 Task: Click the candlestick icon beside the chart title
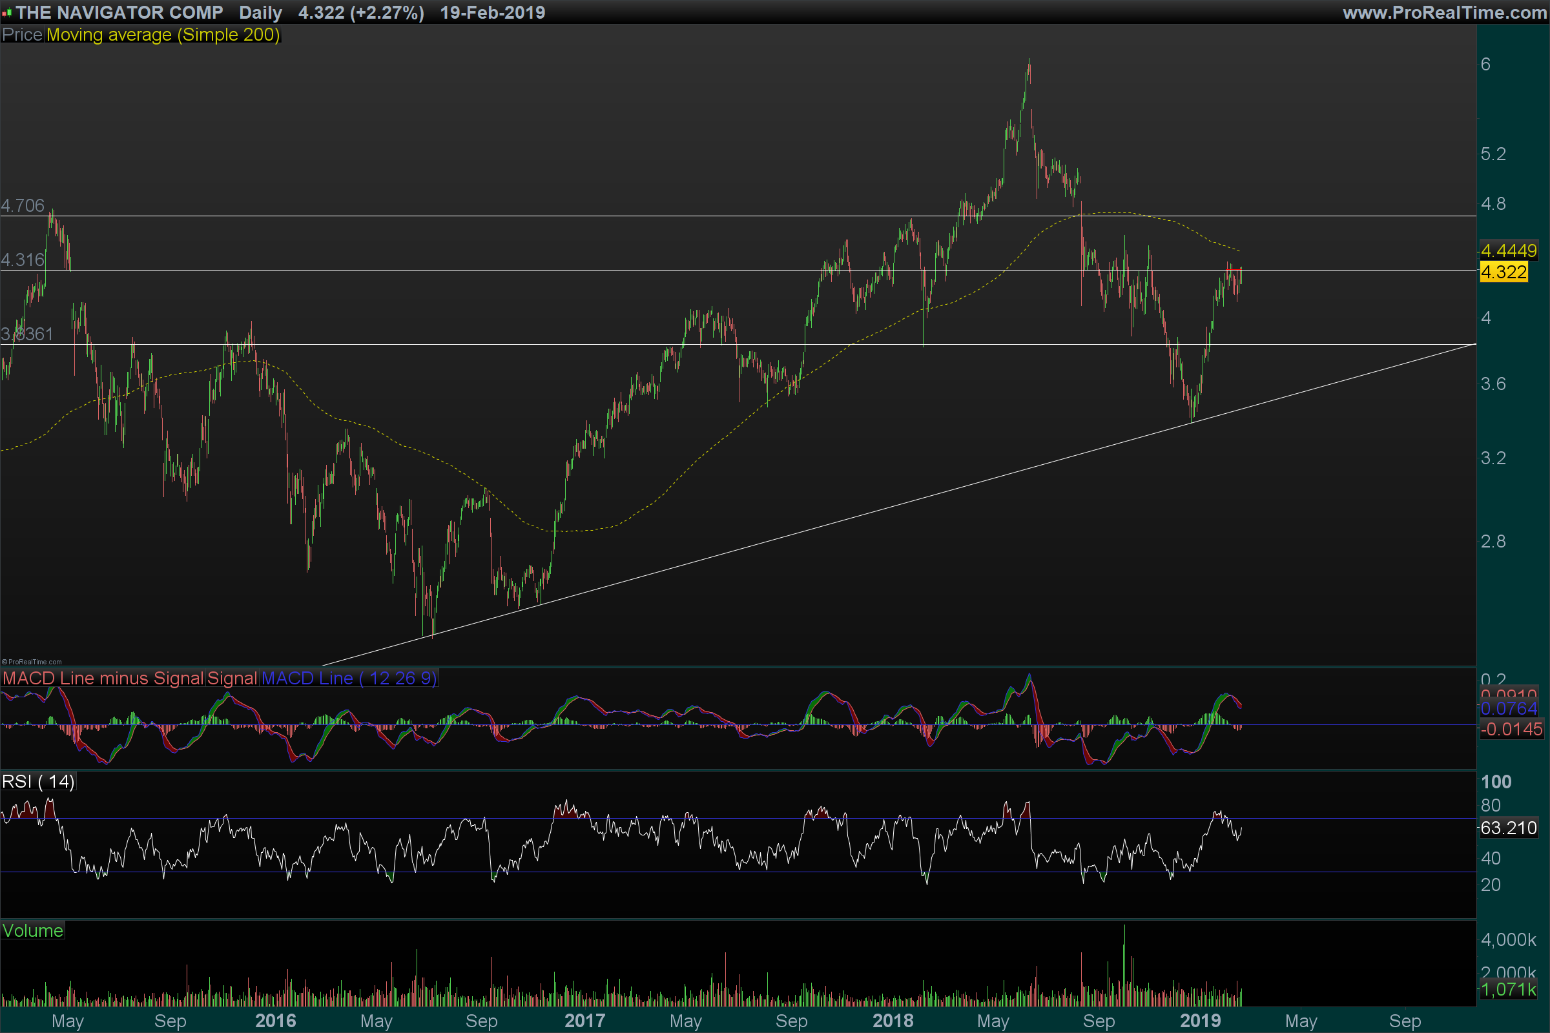point(6,12)
